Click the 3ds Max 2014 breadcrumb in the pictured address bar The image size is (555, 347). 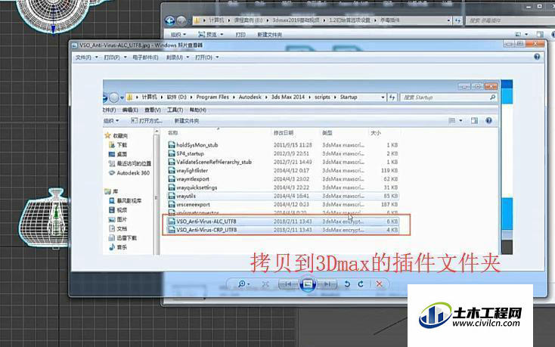(x=288, y=97)
